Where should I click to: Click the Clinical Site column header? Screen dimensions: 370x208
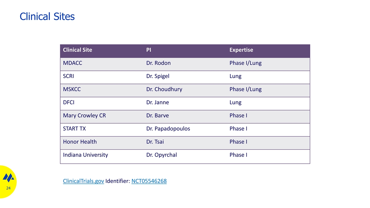pos(77,50)
